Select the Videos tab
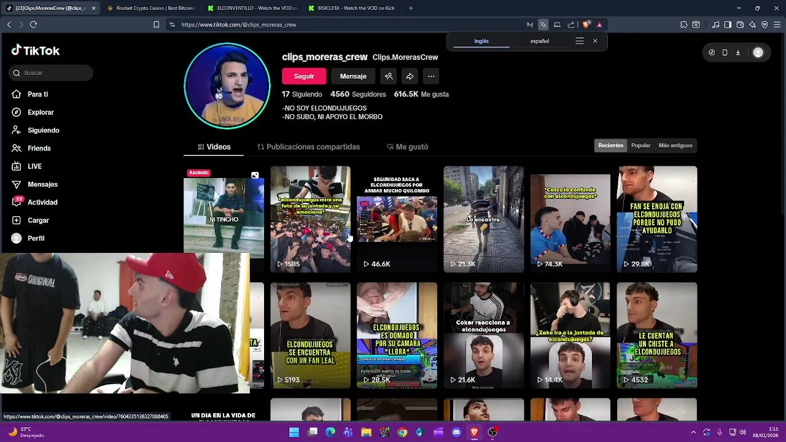 tap(214, 147)
